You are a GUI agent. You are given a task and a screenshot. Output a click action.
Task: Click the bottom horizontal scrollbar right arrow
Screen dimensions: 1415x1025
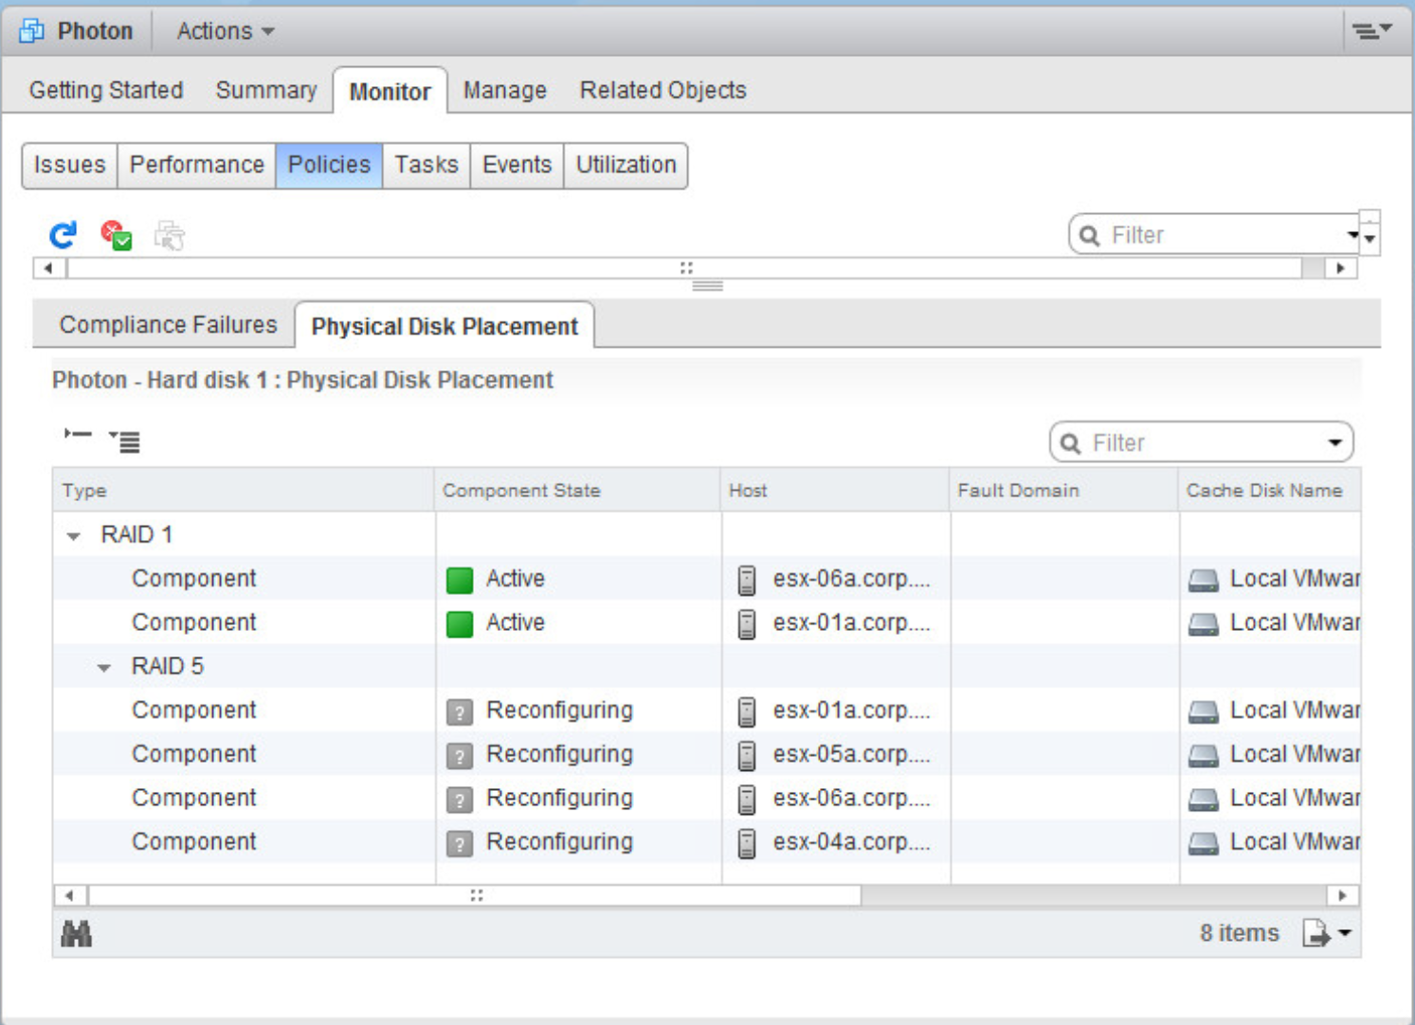[x=1341, y=895]
